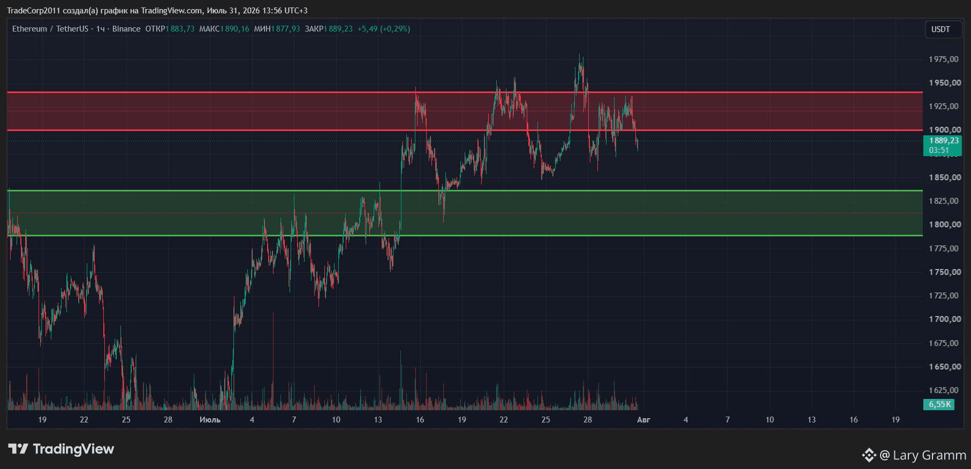Click the 1 775,00 price axis label
This screenshot has height=469, width=971.
[944, 249]
